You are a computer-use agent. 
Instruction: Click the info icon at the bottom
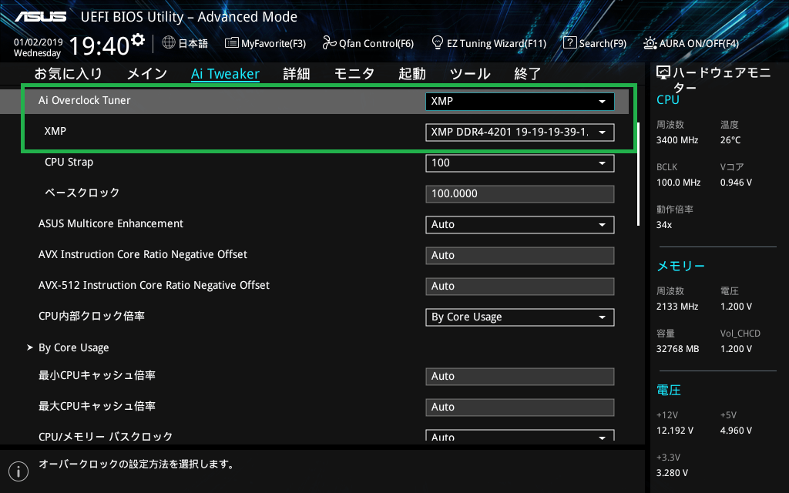coord(18,471)
